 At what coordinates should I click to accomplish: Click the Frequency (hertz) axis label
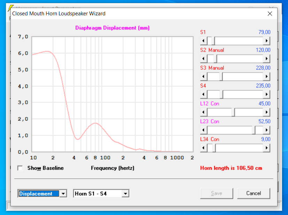click(112, 168)
